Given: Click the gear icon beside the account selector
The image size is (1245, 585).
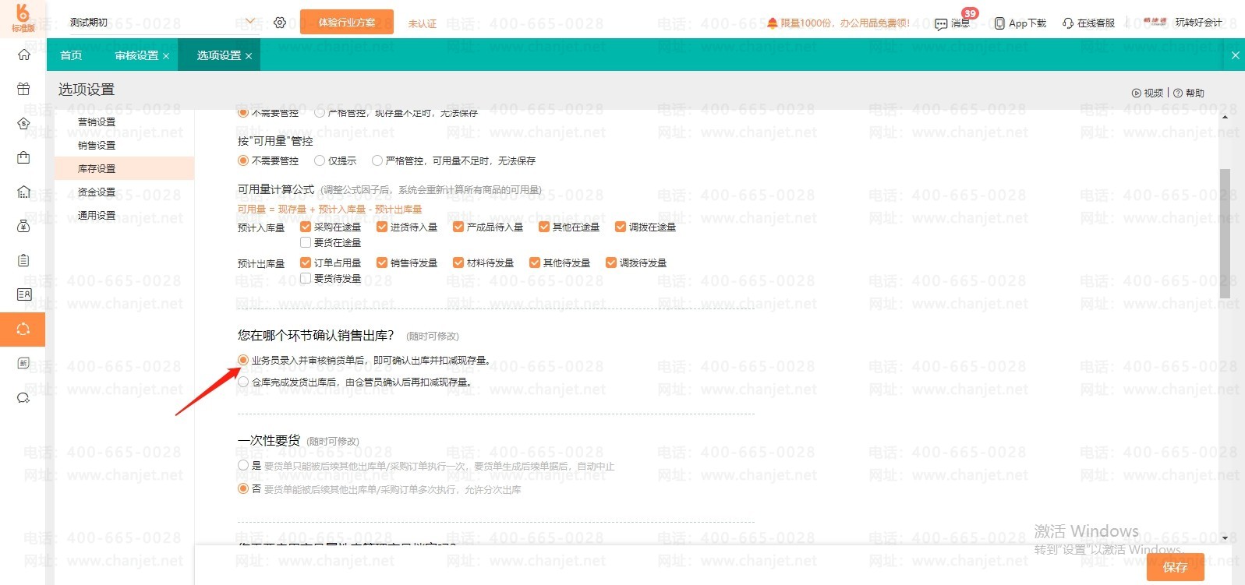Looking at the screenshot, I should pyautogui.click(x=280, y=23).
